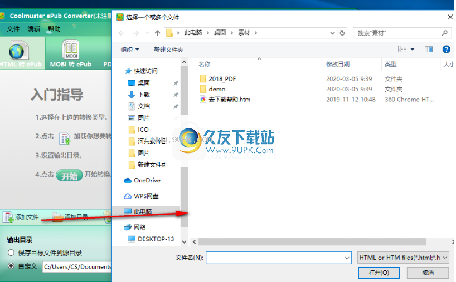This screenshot has height=282, width=456.
Task: Open the file name history dropdown
Action: click(347, 258)
